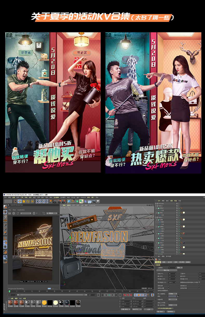This screenshot has width=205, height=317.
Task: Toggle the Y axis lock
Action: [42, 201]
